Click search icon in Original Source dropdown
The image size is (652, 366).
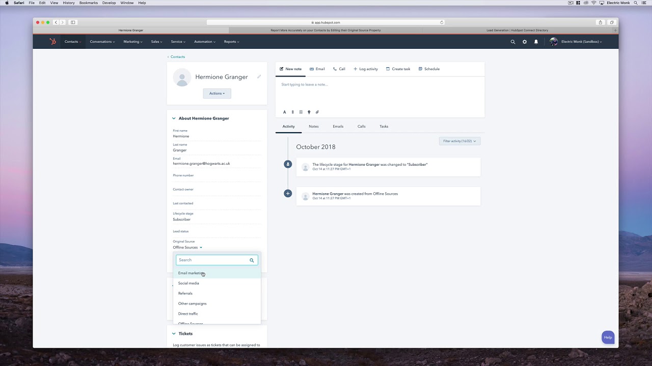pos(252,260)
